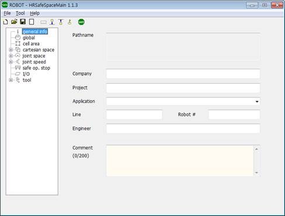Click the green safe circle toolbar icon

(x=81, y=22)
